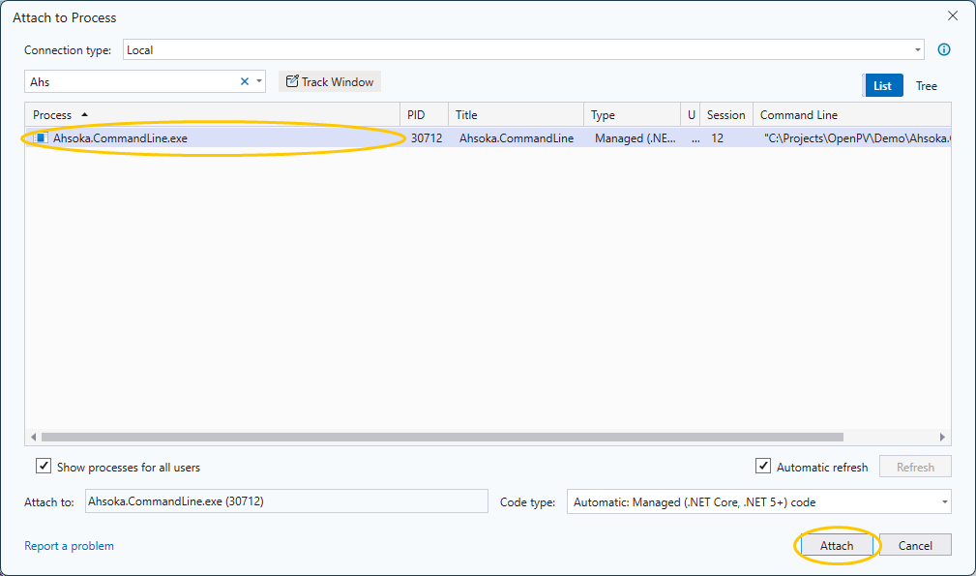Switch to List view
This screenshot has height=576, width=976.
coord(882,86)
